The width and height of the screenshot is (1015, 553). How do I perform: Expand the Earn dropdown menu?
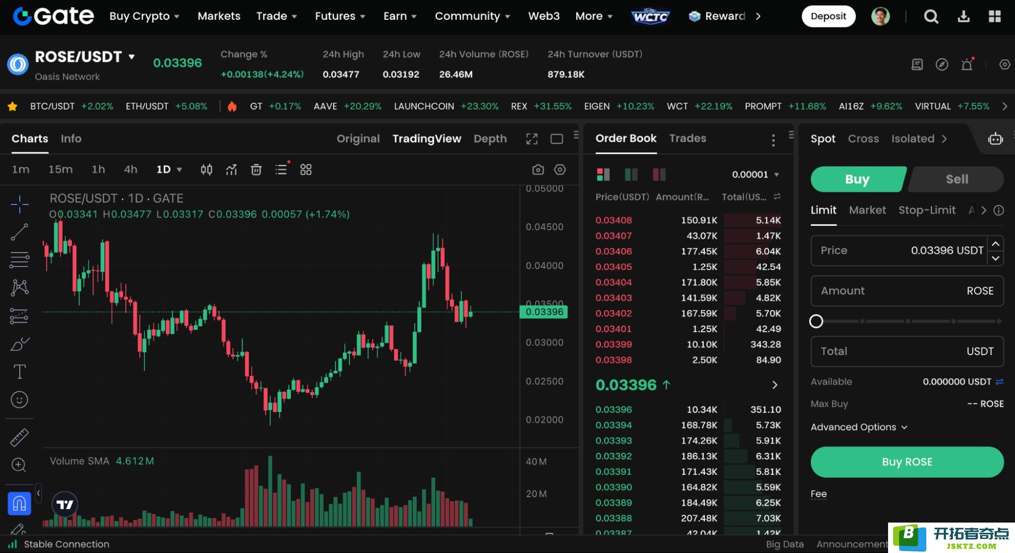tap(400, 16)
